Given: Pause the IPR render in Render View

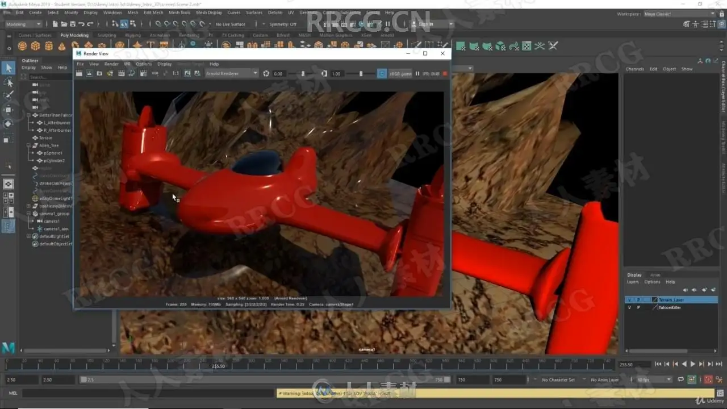Looking at the screenshot, I should click(x=417, y=73).
